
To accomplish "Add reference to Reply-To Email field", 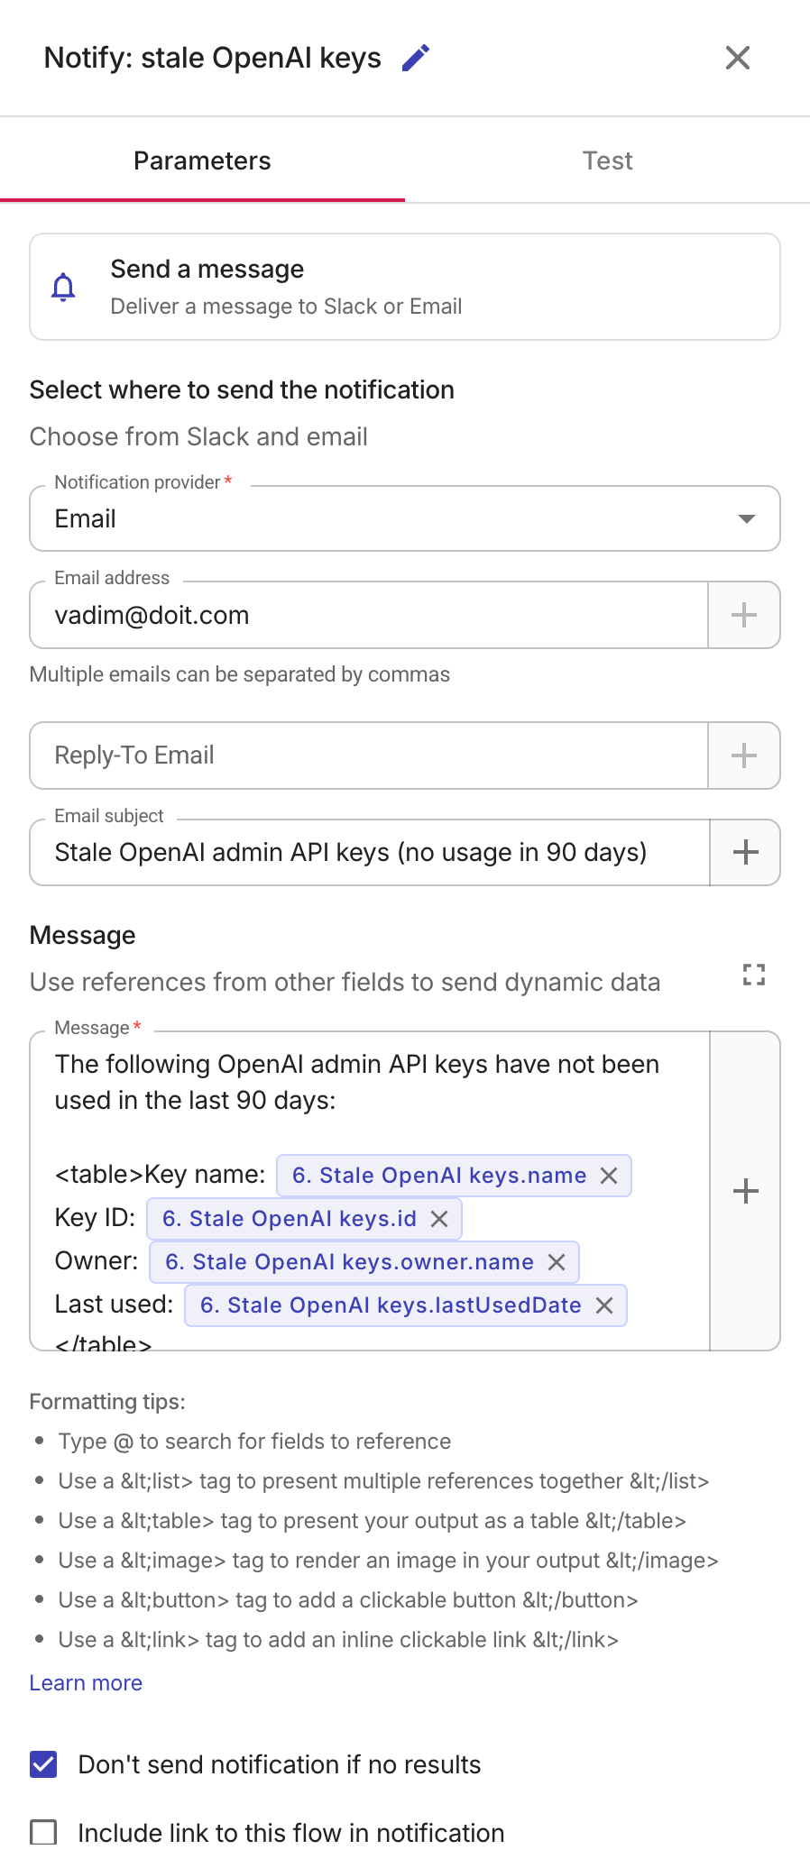I will [x=744, y=756].
